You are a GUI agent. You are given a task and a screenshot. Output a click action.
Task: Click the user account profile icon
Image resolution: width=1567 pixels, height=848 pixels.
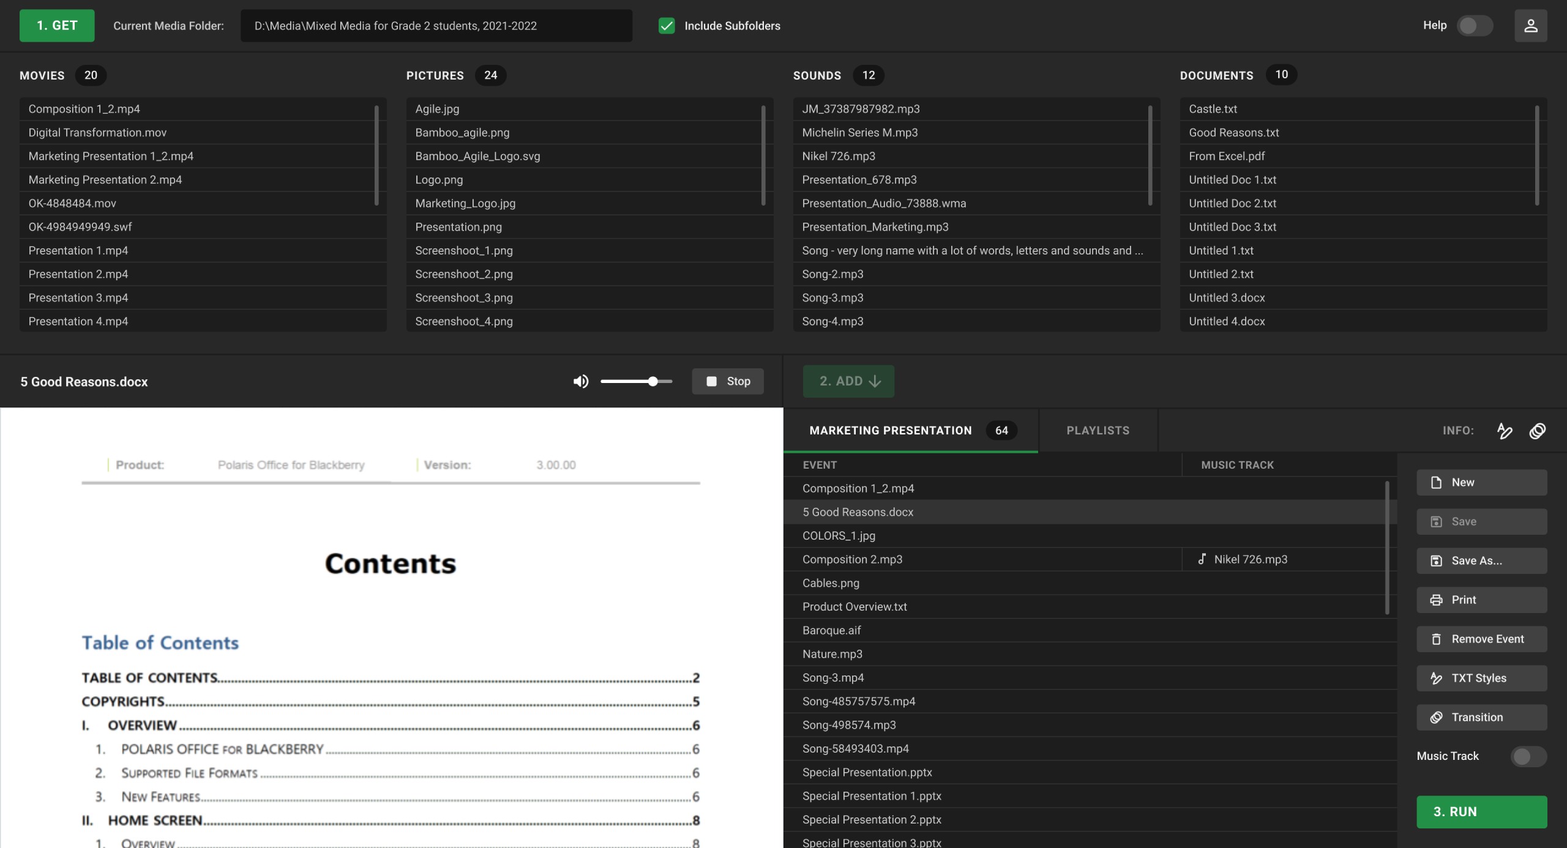point(1530,26)
